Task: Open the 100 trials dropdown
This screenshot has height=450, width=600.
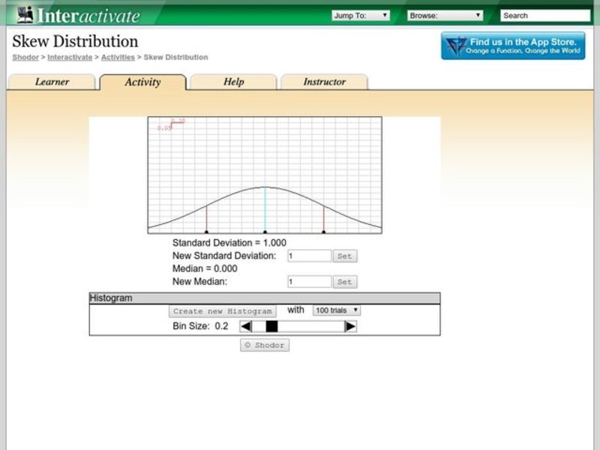Action: 335,310
